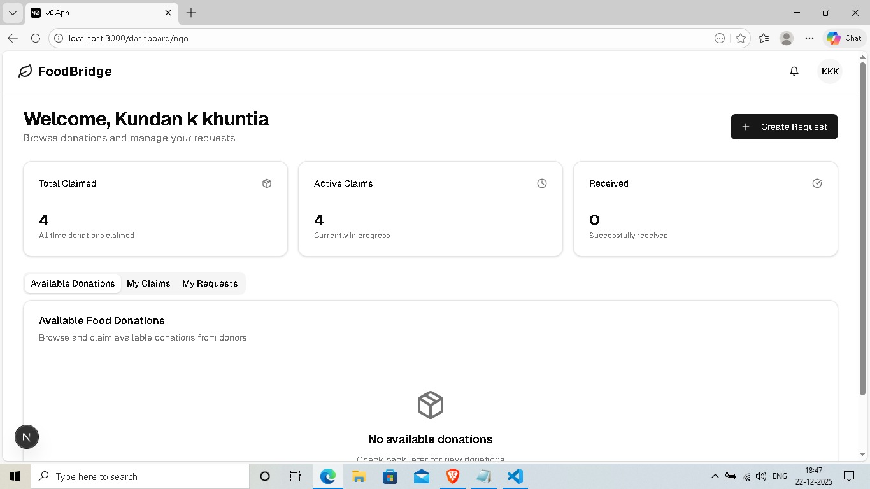Click 'No available donations' message
The width and height of the screenshot is (870, 489).
[x=431, y=439]
